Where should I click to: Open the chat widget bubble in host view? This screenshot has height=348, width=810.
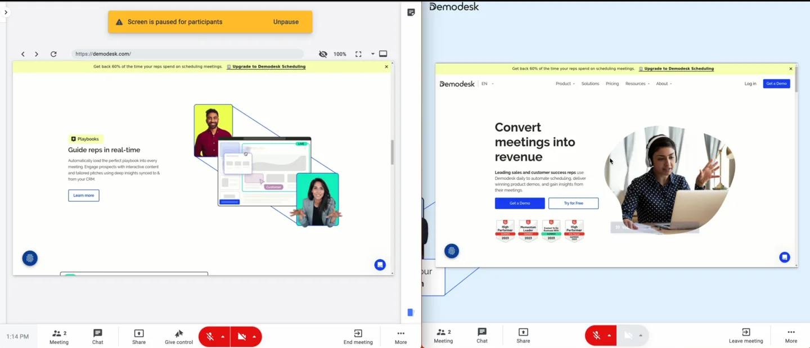[380, 264]
